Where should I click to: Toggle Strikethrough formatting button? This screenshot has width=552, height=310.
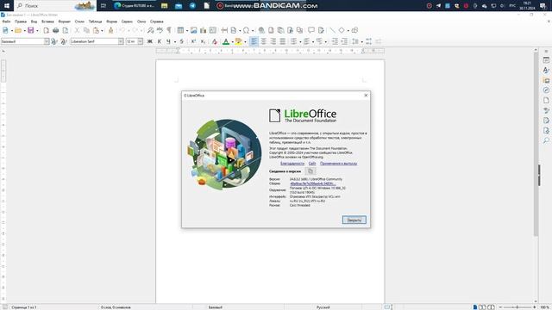[182, 41]
